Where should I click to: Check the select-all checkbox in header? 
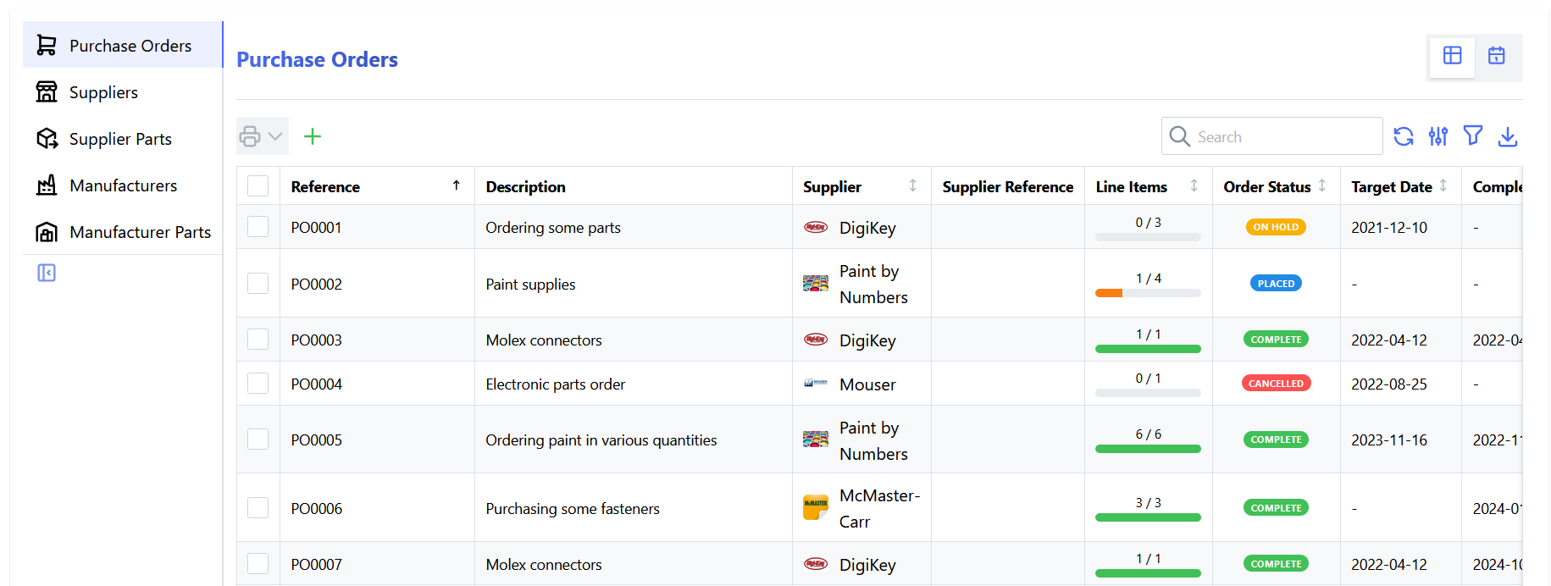pos(258,186)
